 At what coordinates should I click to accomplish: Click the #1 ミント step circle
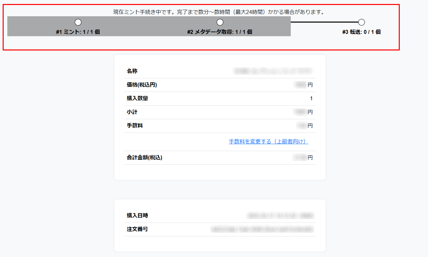pos(78,22)
